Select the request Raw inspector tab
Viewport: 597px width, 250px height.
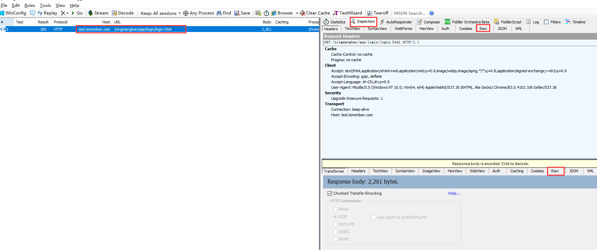point(483,29)
